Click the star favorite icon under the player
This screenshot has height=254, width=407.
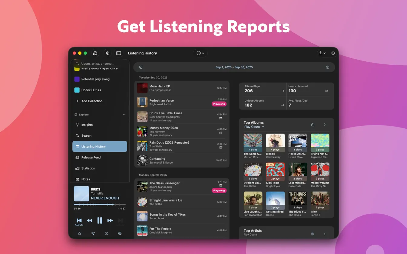coord(80,233)
